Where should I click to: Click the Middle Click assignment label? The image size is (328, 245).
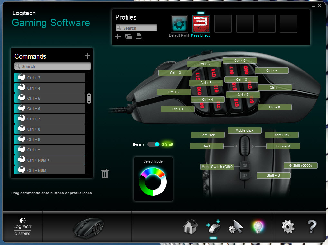pos(245,130)
